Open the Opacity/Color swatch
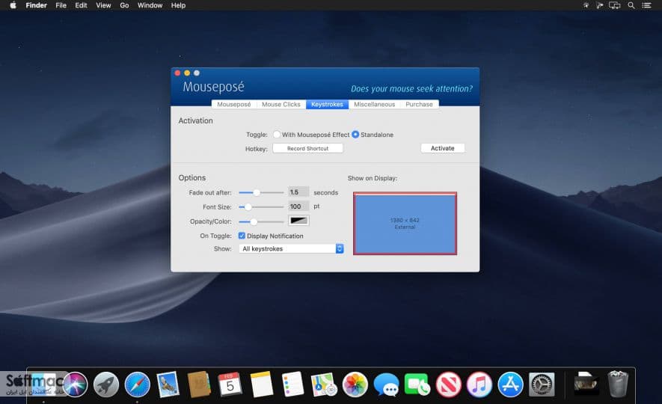Viewport: 662px width, 404px height. click(x=298, y=221)
